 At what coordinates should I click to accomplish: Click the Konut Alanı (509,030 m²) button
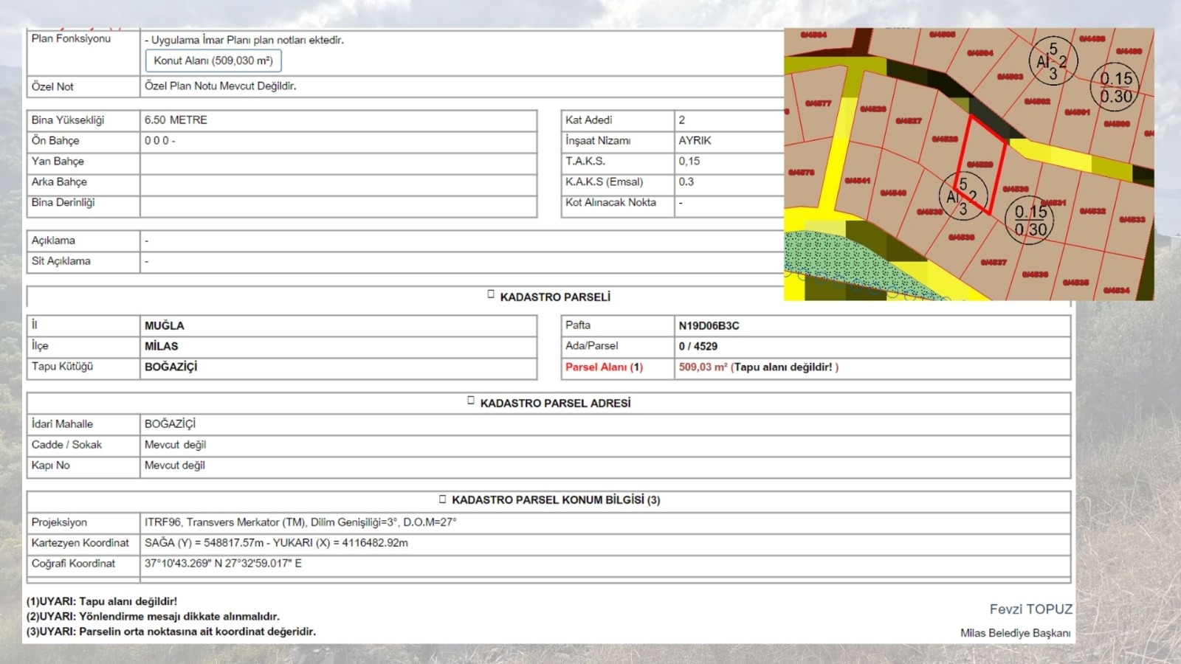(x=213, y=60)
